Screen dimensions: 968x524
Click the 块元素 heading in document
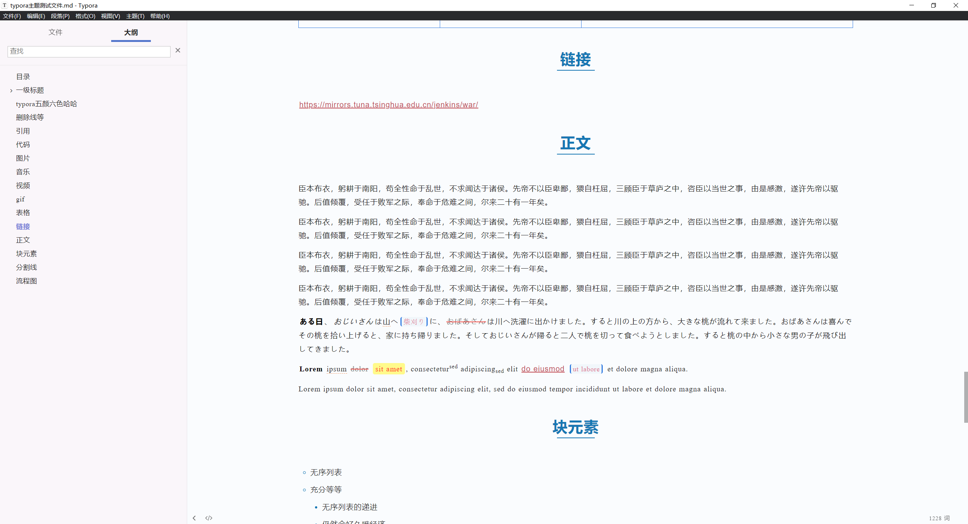576,427
